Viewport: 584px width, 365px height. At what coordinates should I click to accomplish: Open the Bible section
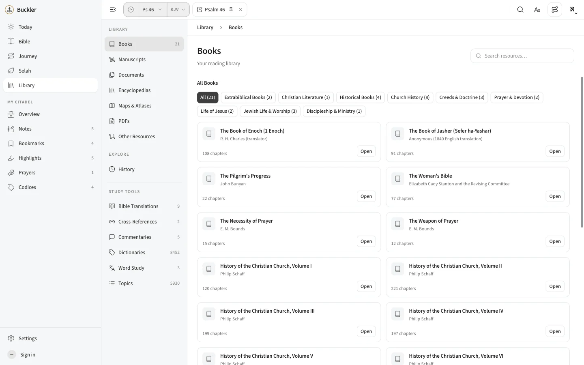point(50,42)
